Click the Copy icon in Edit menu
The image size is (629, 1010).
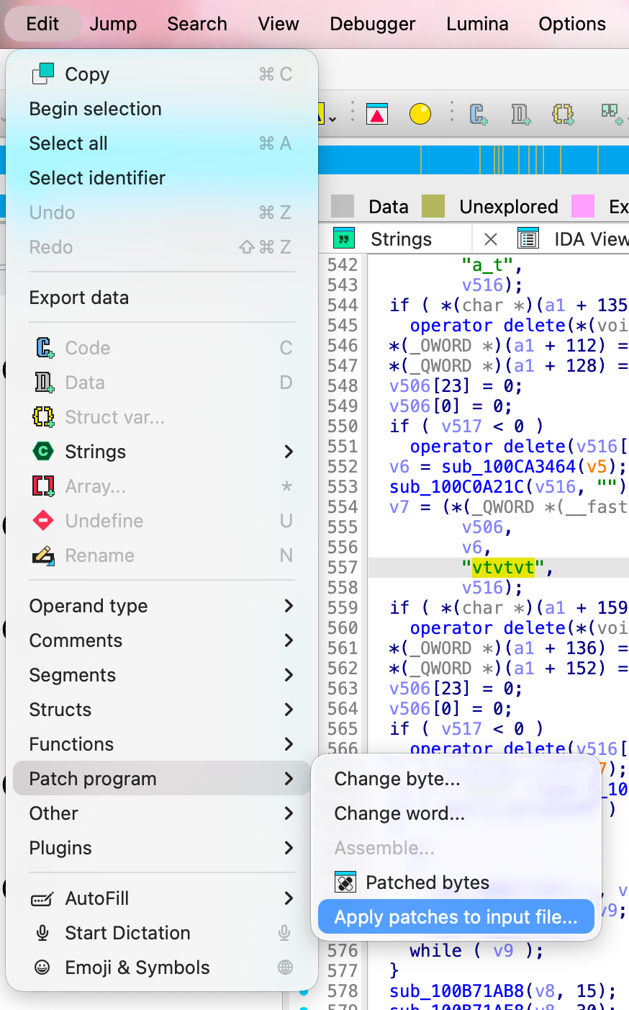click(43, 74)
